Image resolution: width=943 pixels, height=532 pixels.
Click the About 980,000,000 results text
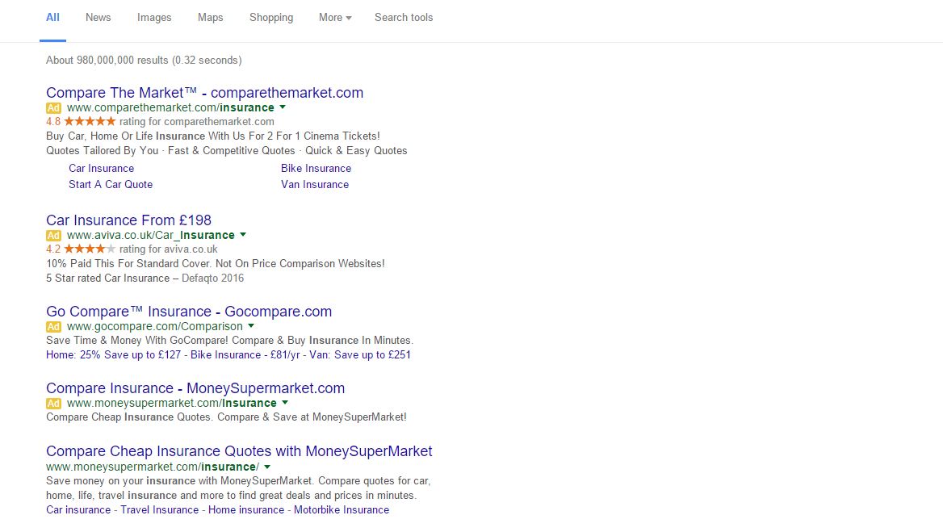pos(144,60)
